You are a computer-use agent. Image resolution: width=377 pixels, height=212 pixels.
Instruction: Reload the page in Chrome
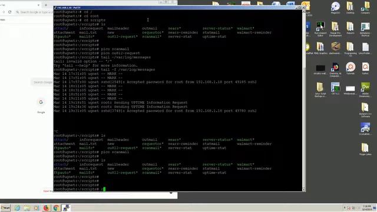pyautogui.click(x=9, y=12)
